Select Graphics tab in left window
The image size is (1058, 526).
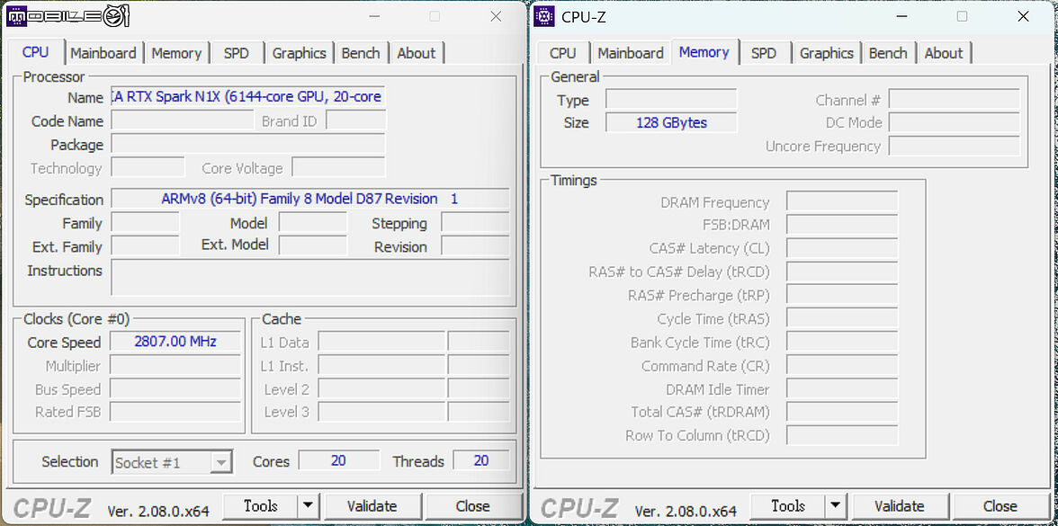click(x=299, y=53)
